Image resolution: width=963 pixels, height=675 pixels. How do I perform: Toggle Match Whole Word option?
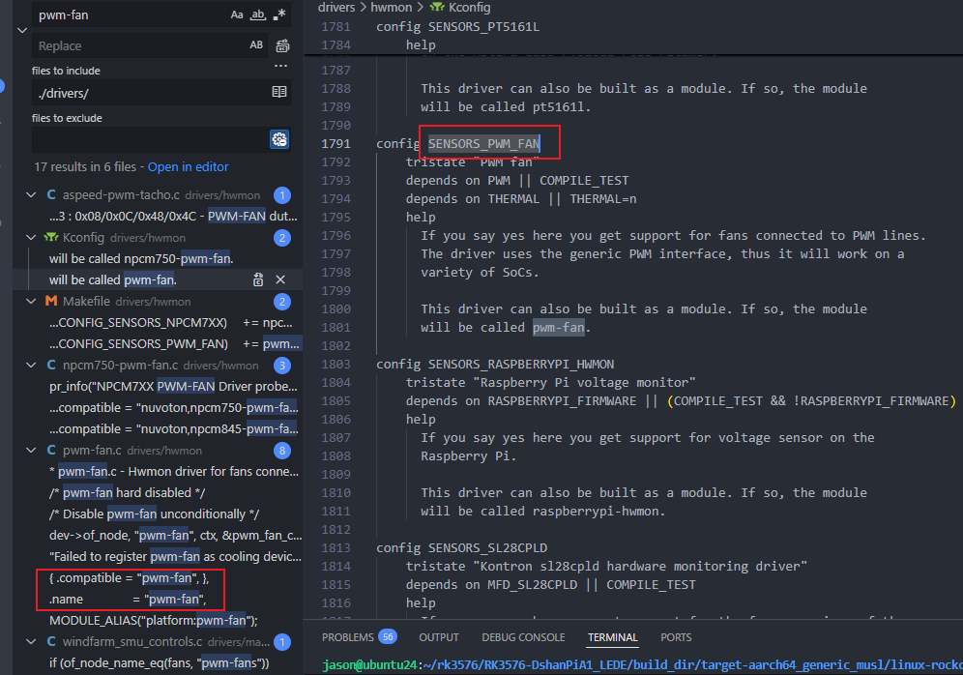coord(258,15)
